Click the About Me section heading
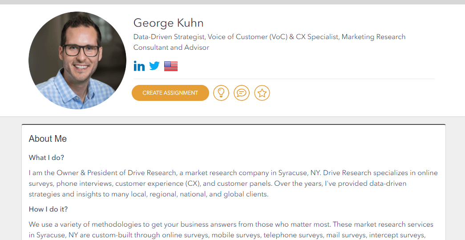Screen dimensions: 465x240 pos(48,139)
